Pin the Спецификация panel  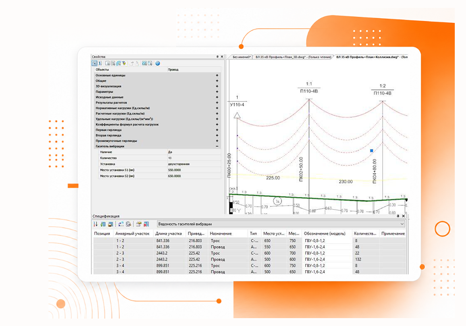click(x=398, y=216)
